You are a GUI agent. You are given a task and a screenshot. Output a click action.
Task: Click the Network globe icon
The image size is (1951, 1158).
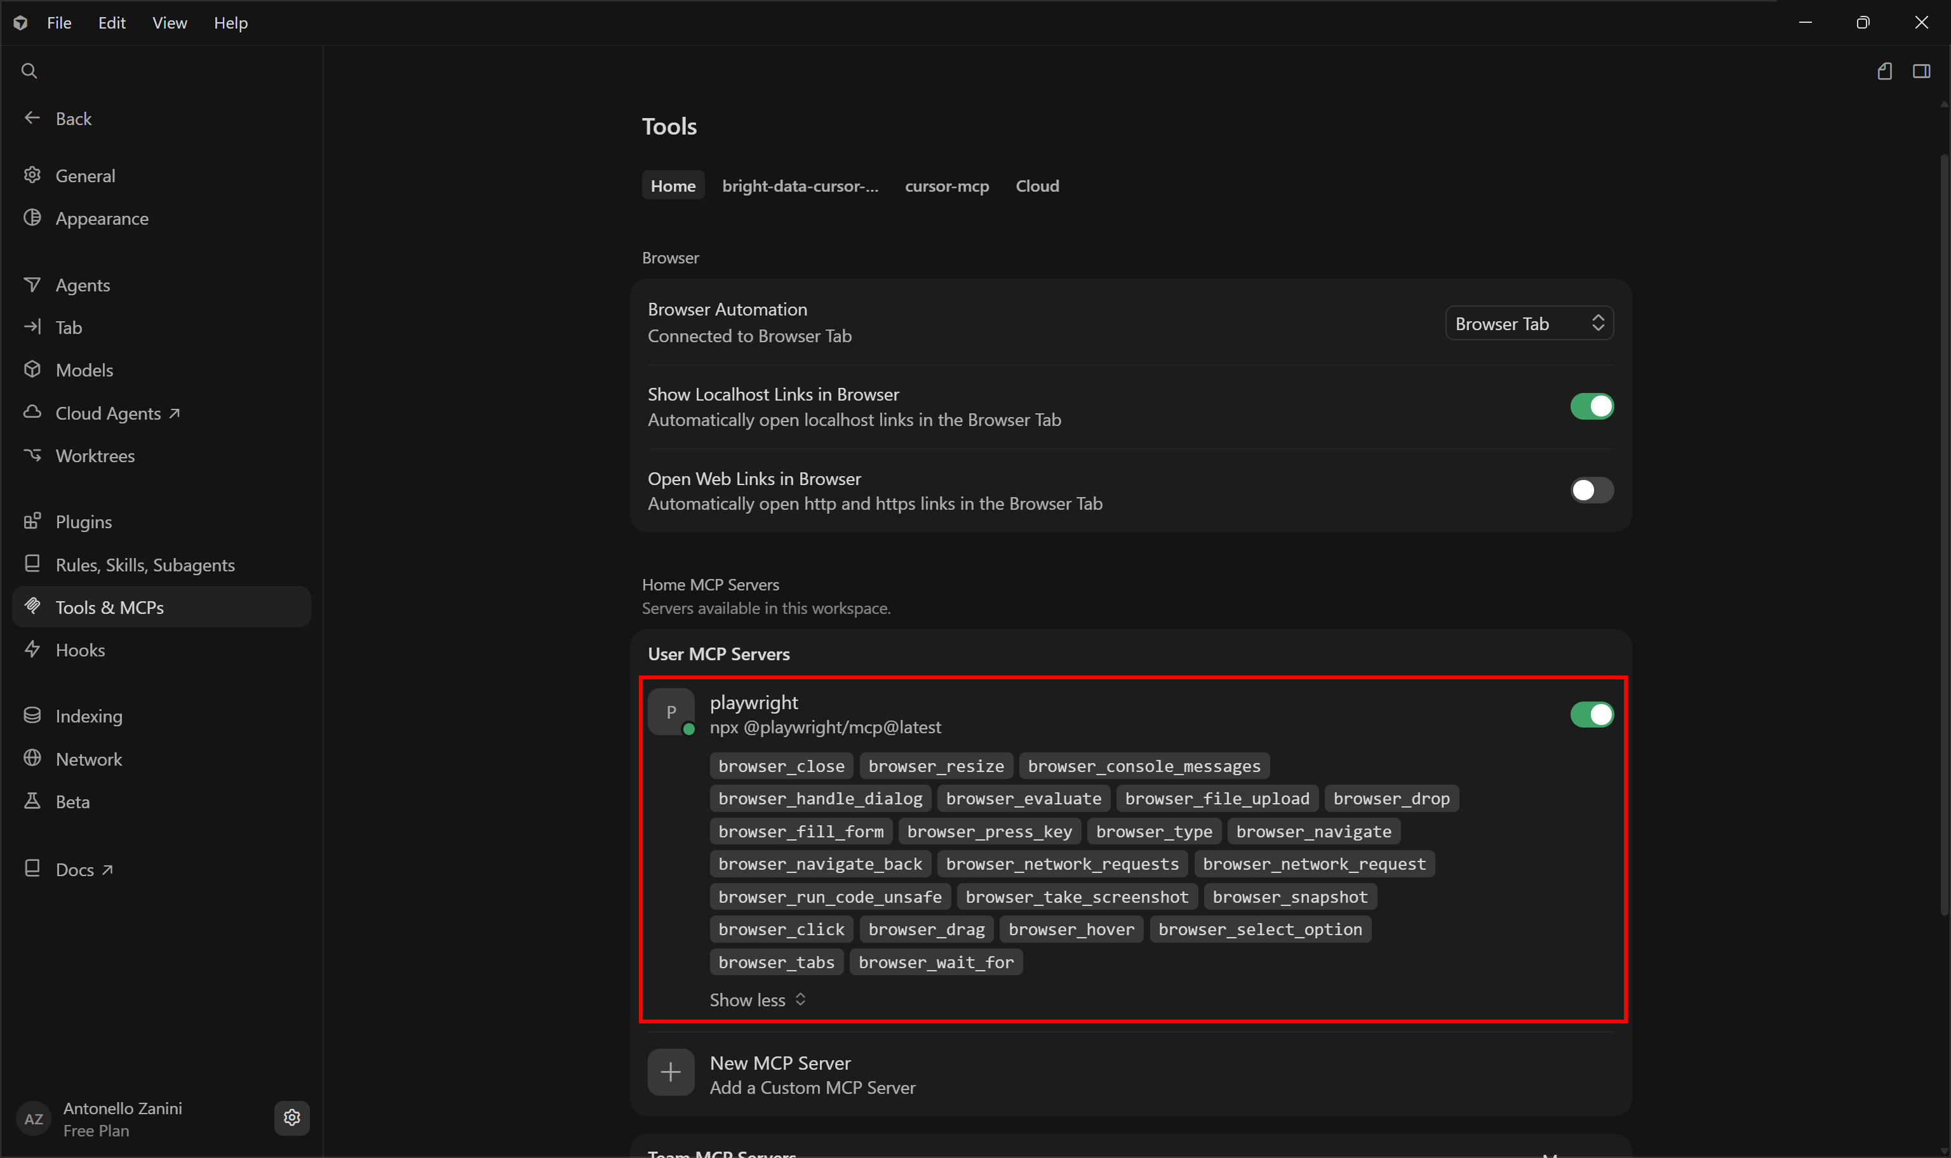(x=32, y=757)
